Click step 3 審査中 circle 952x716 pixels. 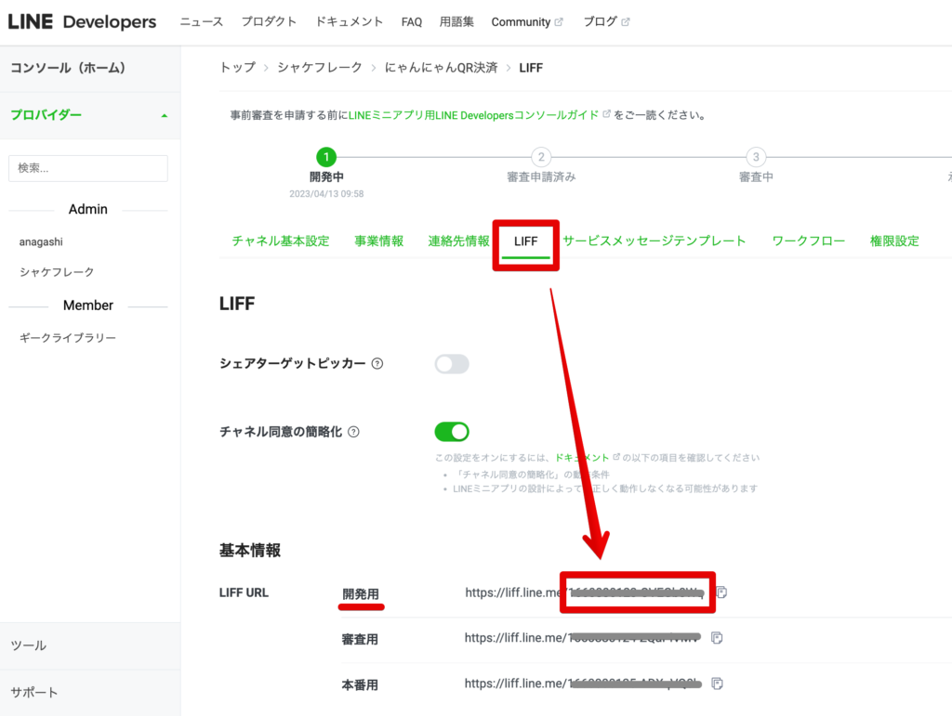(756, 157)
